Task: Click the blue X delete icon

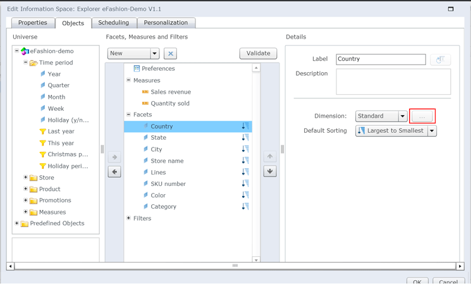Action: [170, 54]
